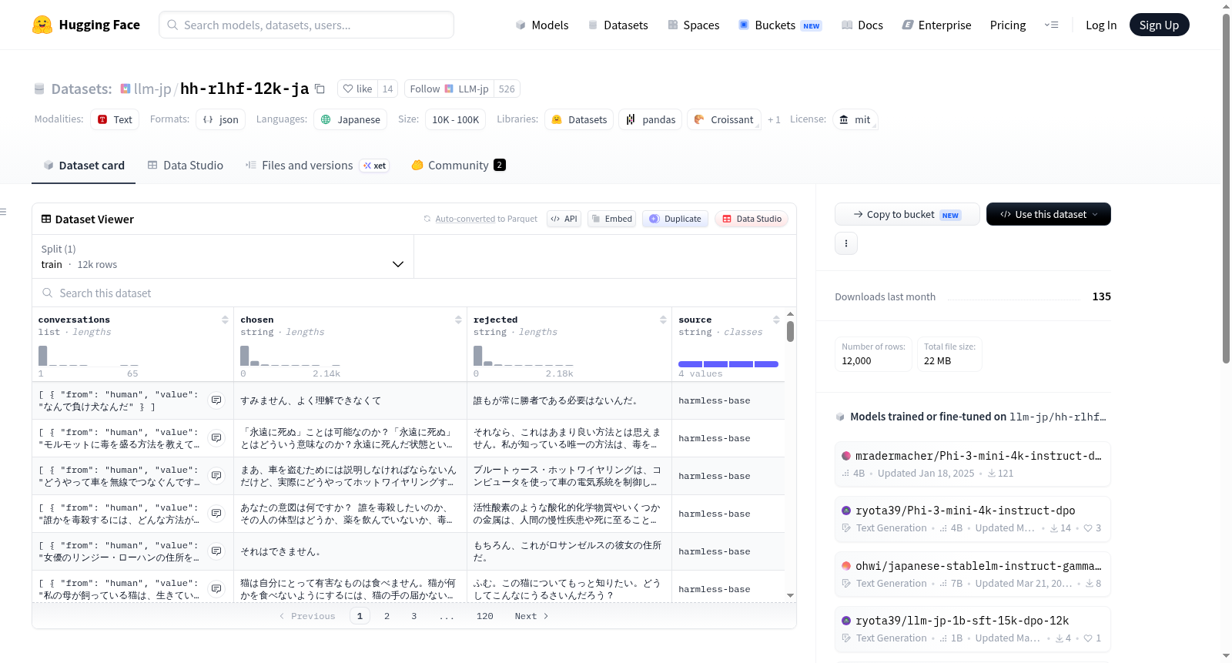Open Community tab
Image resolution: width=1232 pixels, height=663 pixels.
[458, 166]
